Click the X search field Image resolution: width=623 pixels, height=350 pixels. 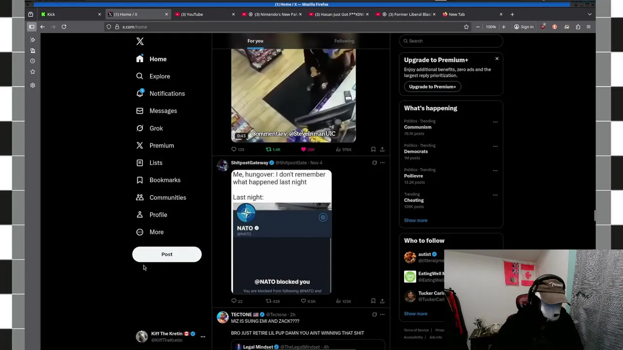(451, 41)
